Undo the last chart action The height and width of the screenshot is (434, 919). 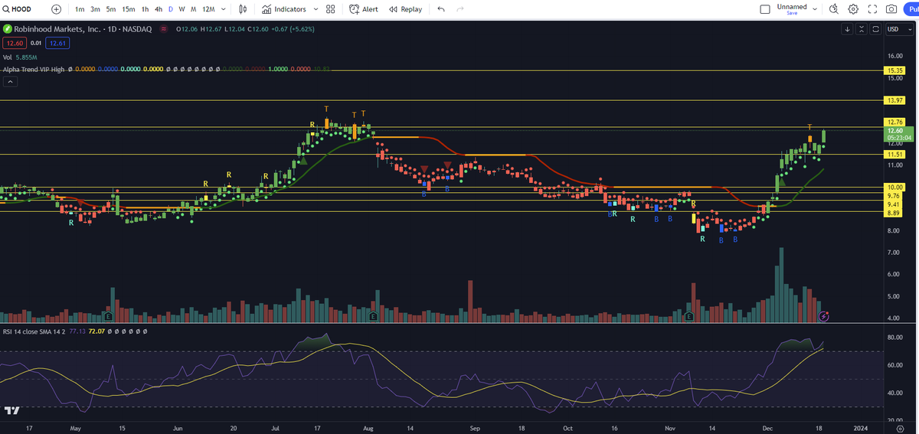coord(441,9)
